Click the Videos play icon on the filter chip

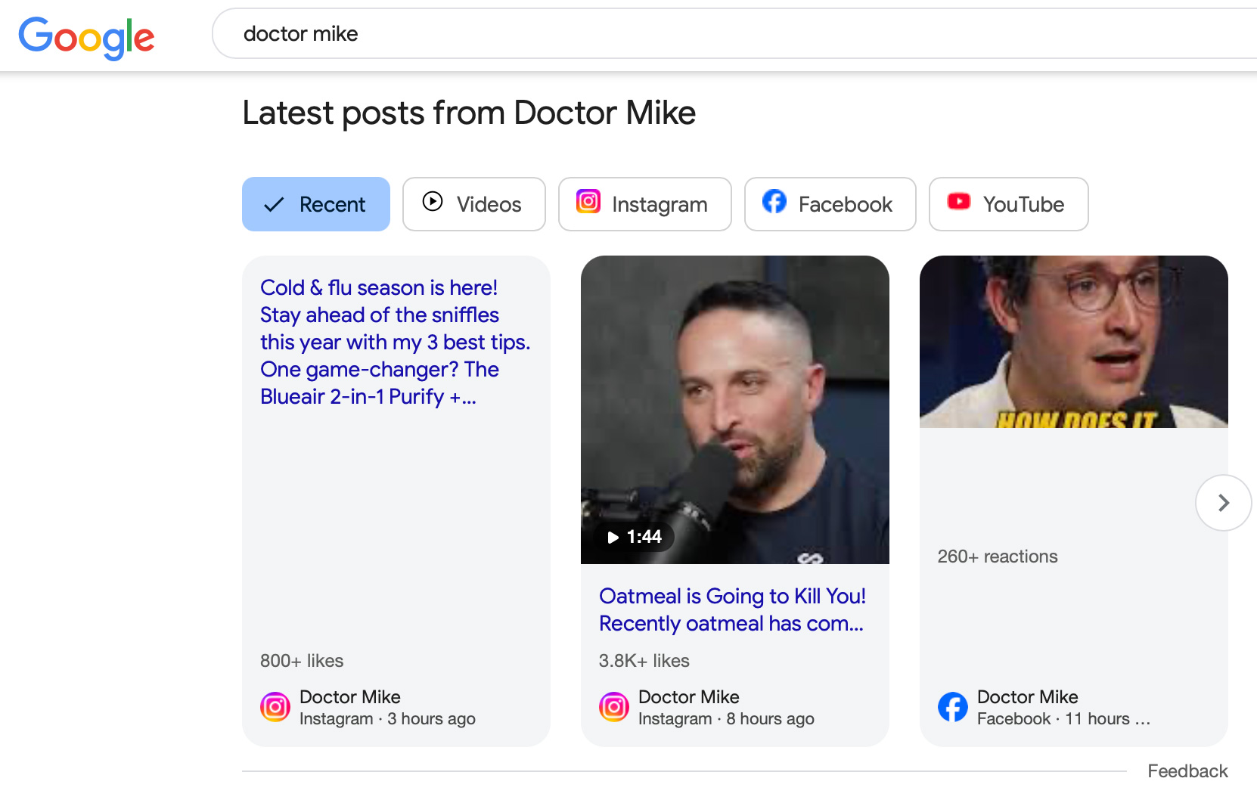(432, 203)
